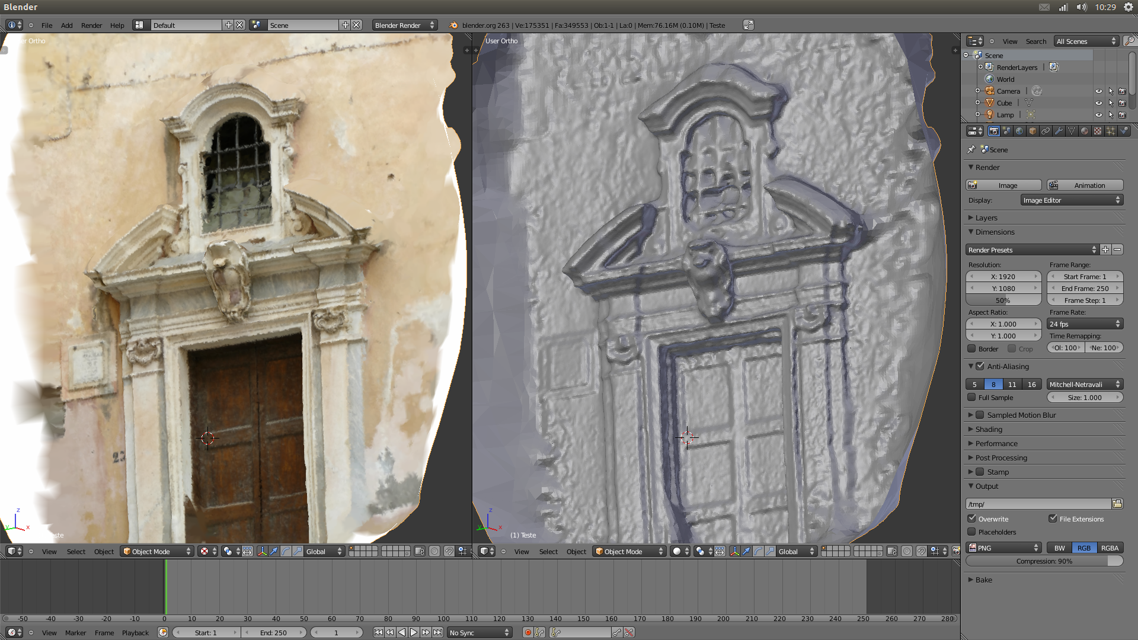Enable the Placeholders checkbox

pyautogui.click(x=971, y=532)
